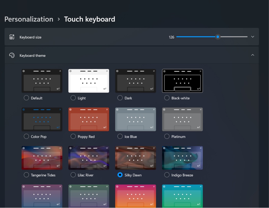269x208 pixels.
Task: Click the keyboard size slider handle
Action: [218, 37]
